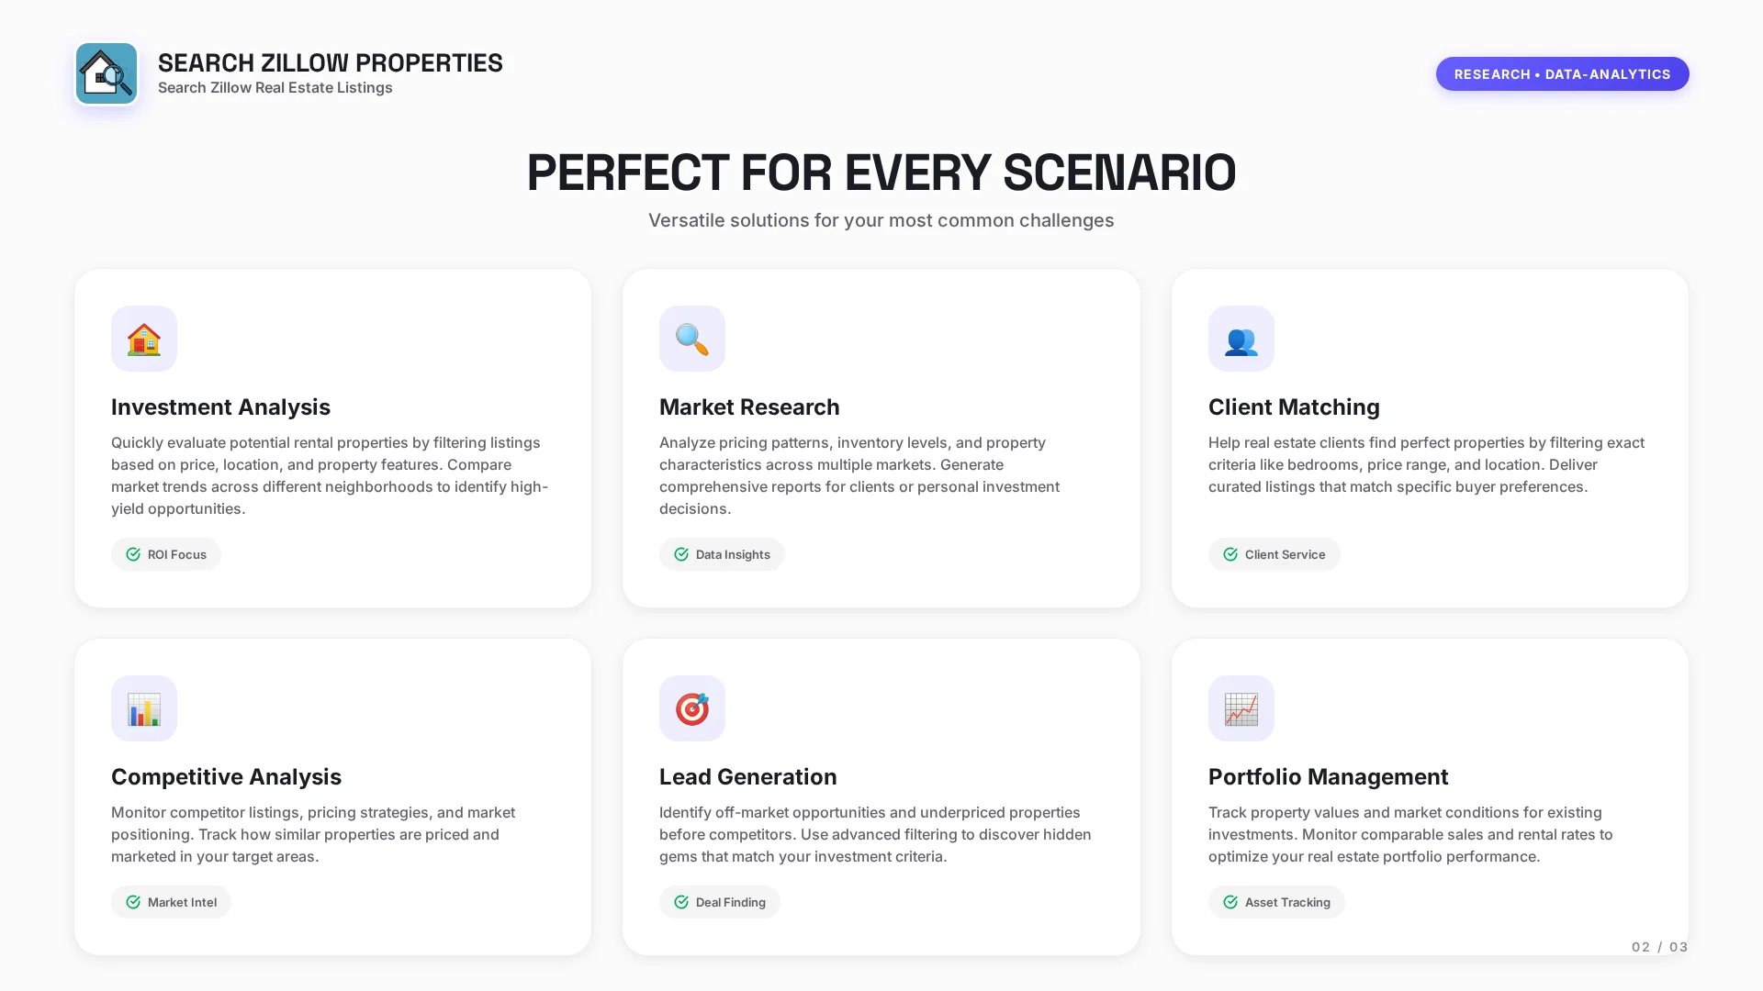Image resolution: width=1763 pixels, height=991 pixels.
Task: Click the checkmark beside Data Insights
Action: click(681, 554)
